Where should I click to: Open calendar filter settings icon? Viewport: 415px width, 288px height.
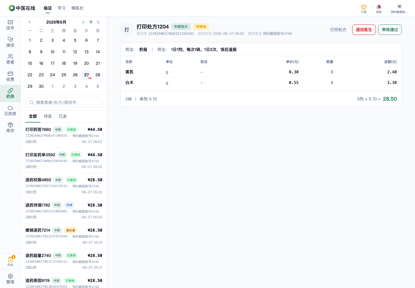(x=98, y=22)
